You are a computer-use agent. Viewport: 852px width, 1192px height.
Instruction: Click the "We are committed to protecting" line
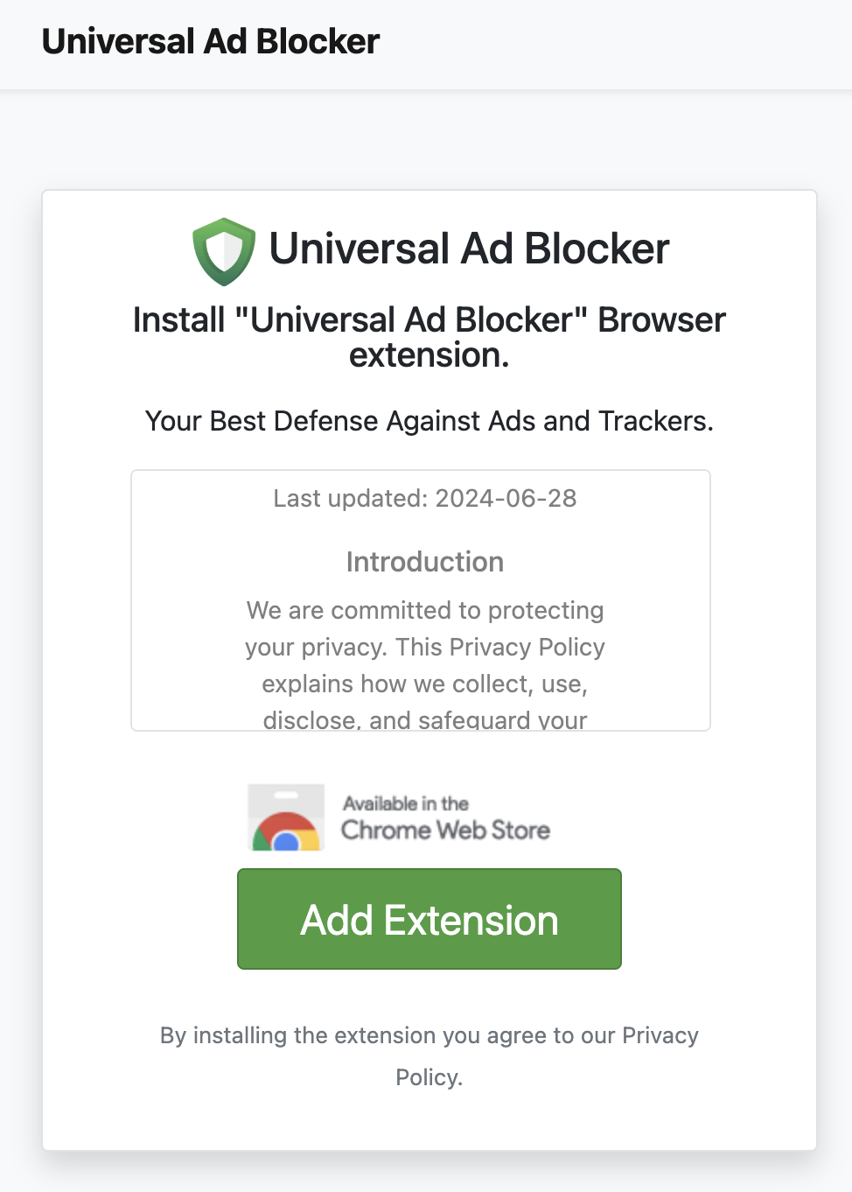[425, 611]
